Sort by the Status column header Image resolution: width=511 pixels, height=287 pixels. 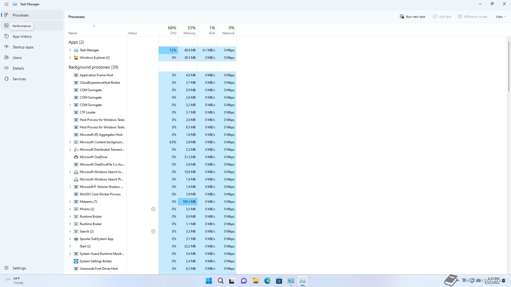[142, 30]
